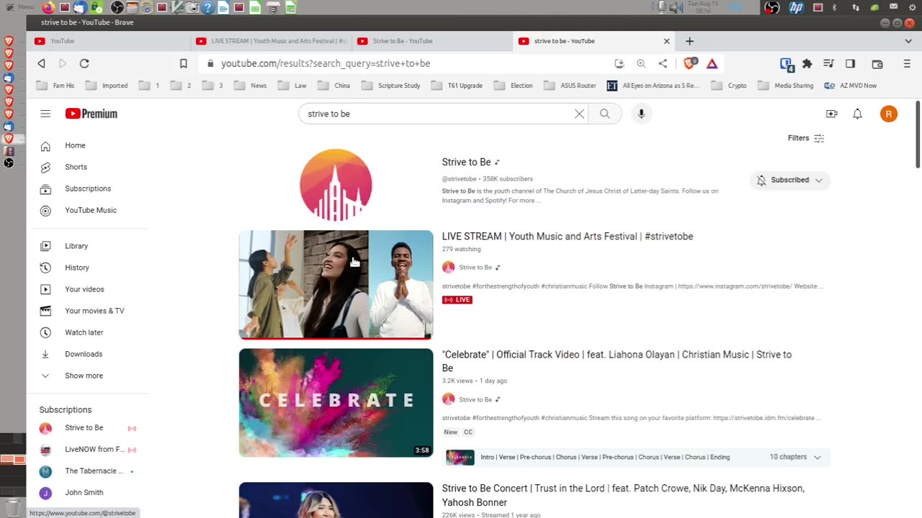Image resolution: width=922 pixels, height=518 pixels.
Task: Open the Crypto bookmark folder
Action: [729, 86]
